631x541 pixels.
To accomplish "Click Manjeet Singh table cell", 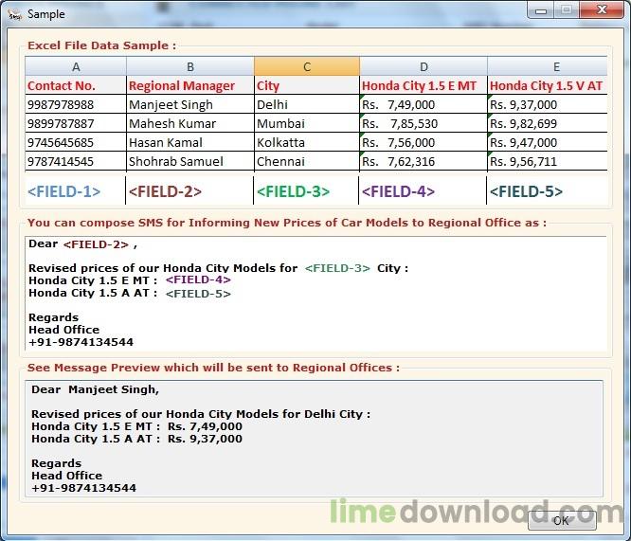I will click(190, 104).
